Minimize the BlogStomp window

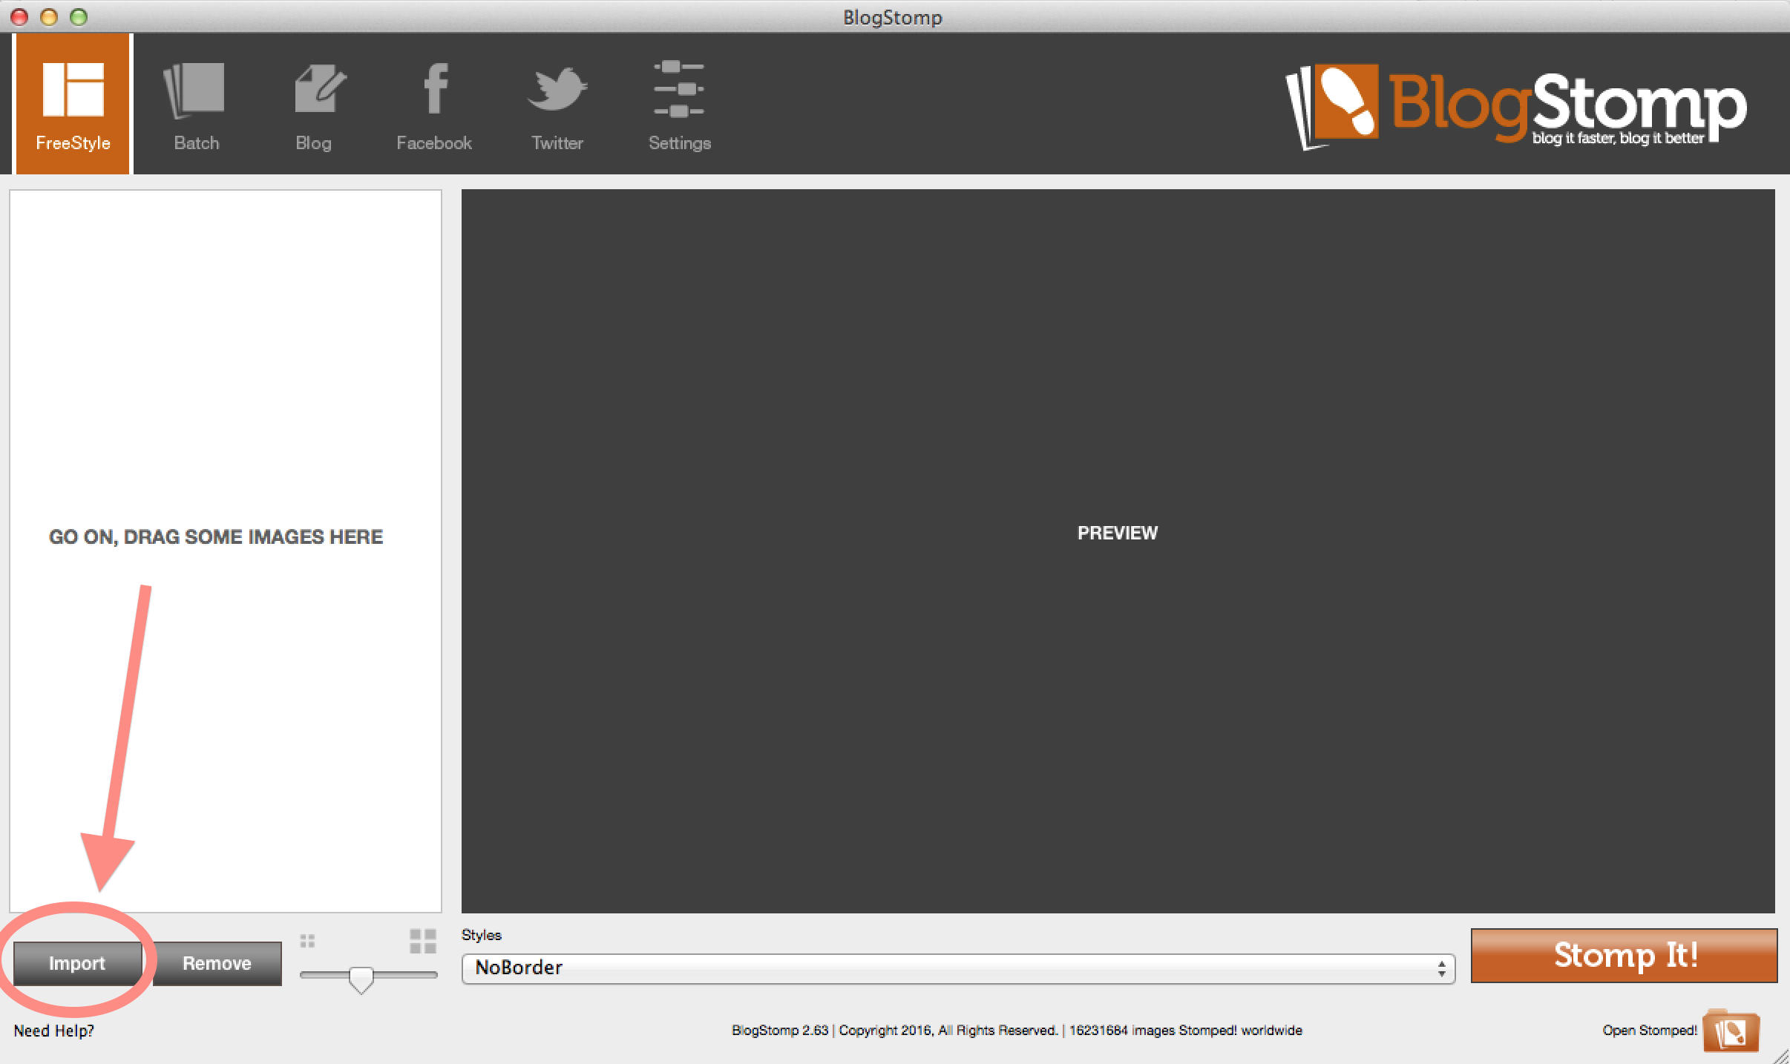click(x=49, y=16)
